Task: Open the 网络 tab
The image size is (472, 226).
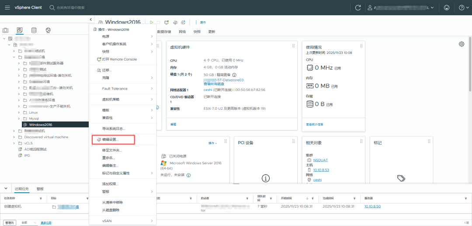Action: click(182, 31)
